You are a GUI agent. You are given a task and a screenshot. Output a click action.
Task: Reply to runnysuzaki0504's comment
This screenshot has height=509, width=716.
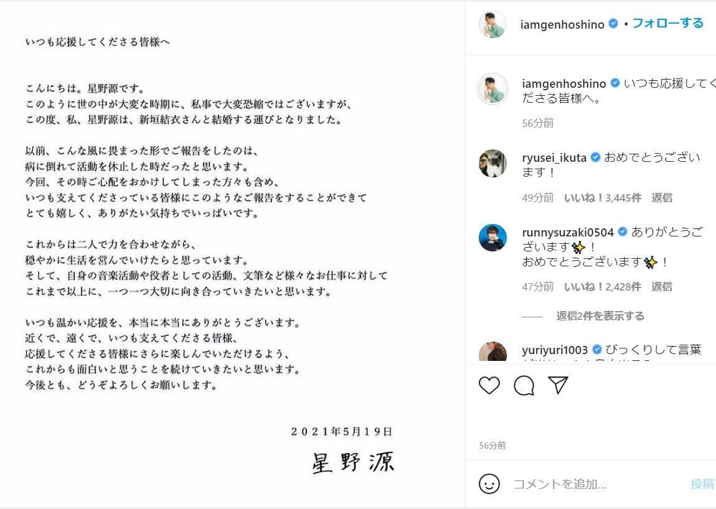click(x=662, y=287)
